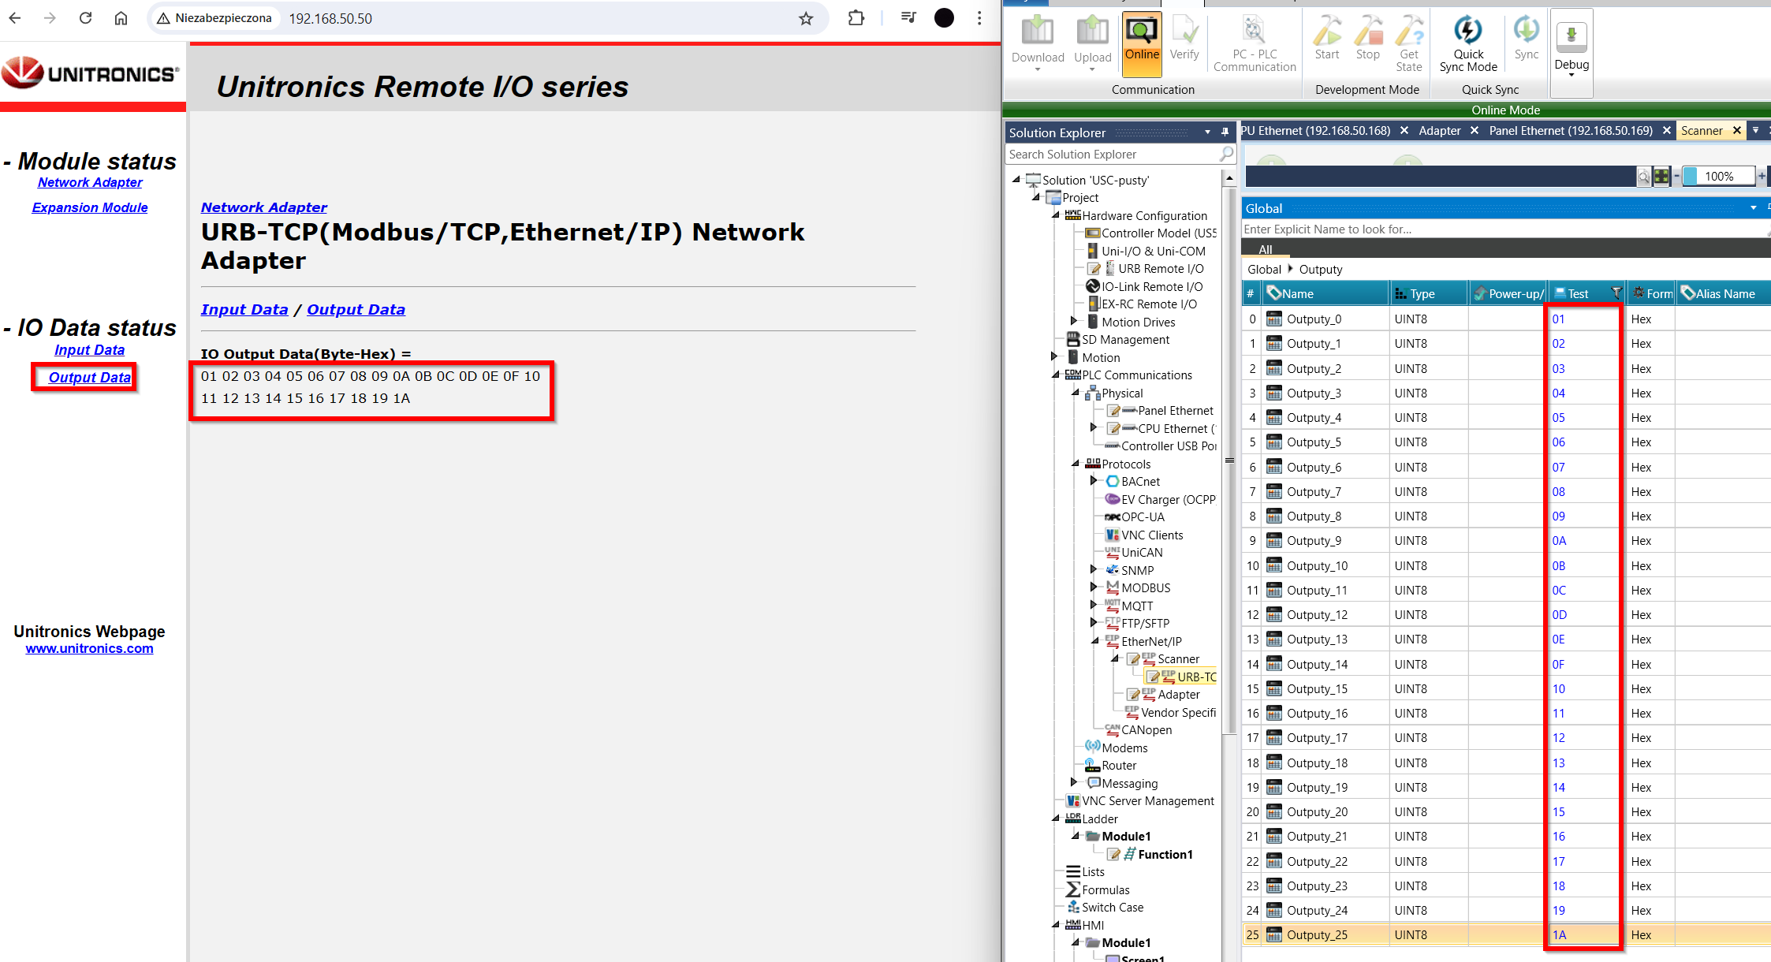Toggle the Online mode button
The image size is (1771, 962).
(1142, 43)
